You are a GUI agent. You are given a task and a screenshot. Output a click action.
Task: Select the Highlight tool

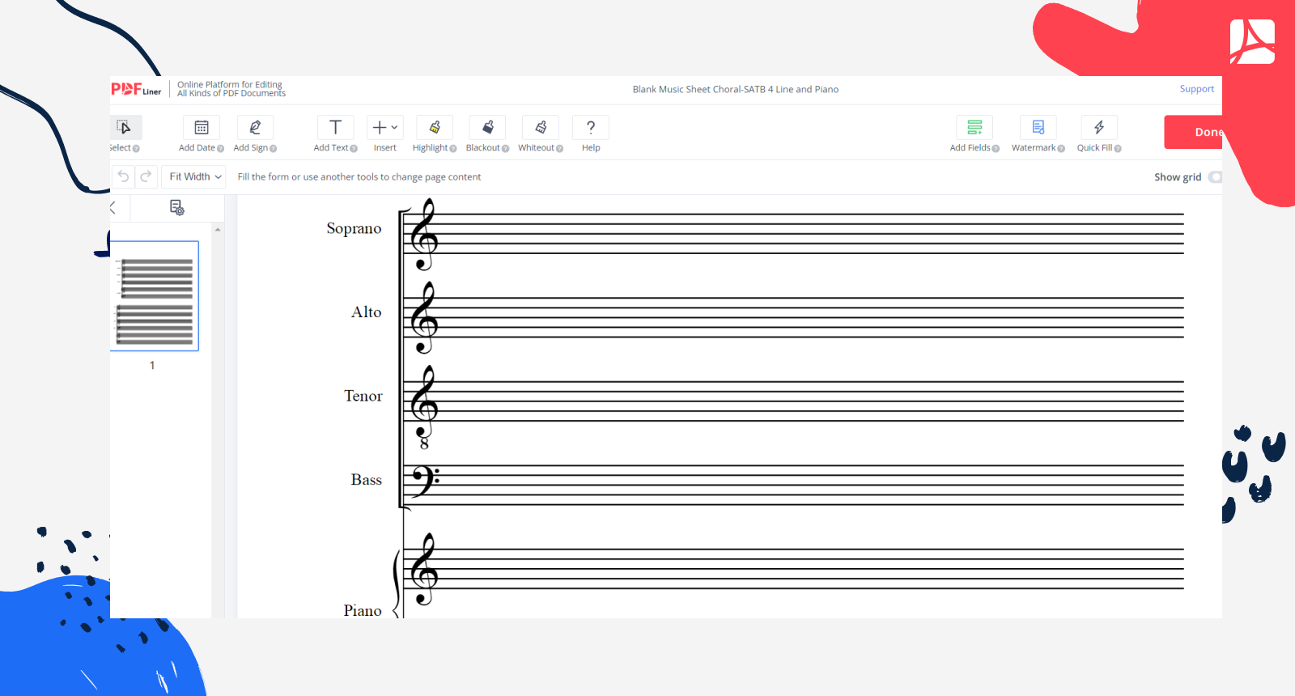435,127
